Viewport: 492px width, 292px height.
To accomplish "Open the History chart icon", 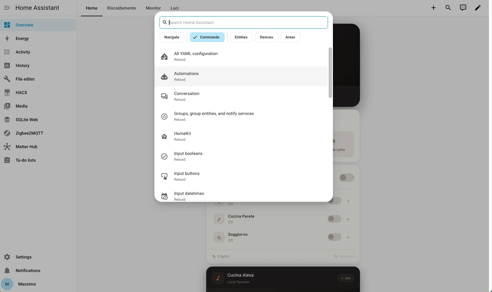I will [7, 65].
